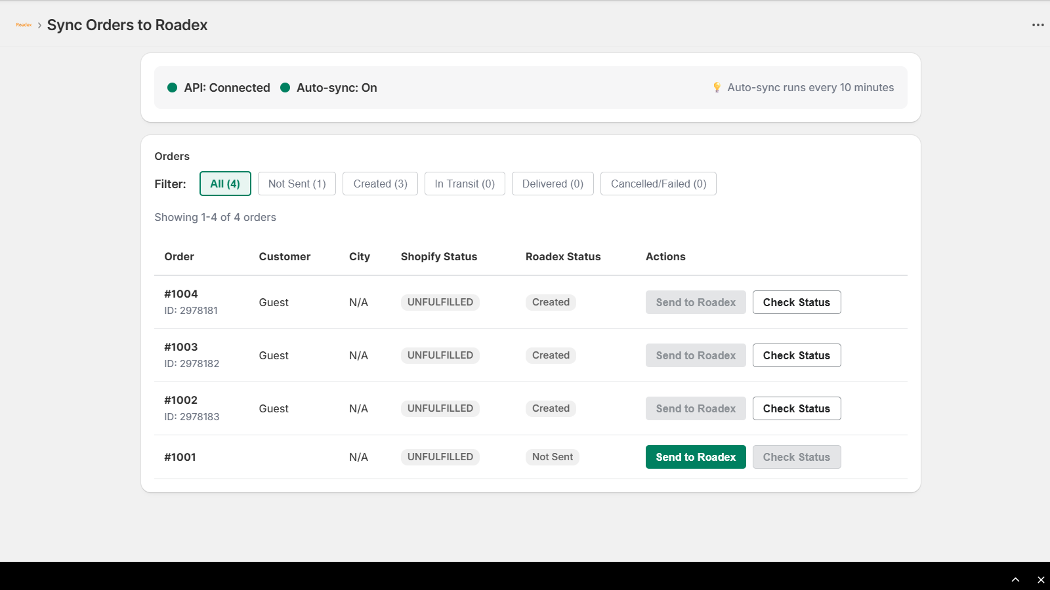Screen dimensions: 1050x590
Task: Select the All (4) filter
Action: click(225, 184)
